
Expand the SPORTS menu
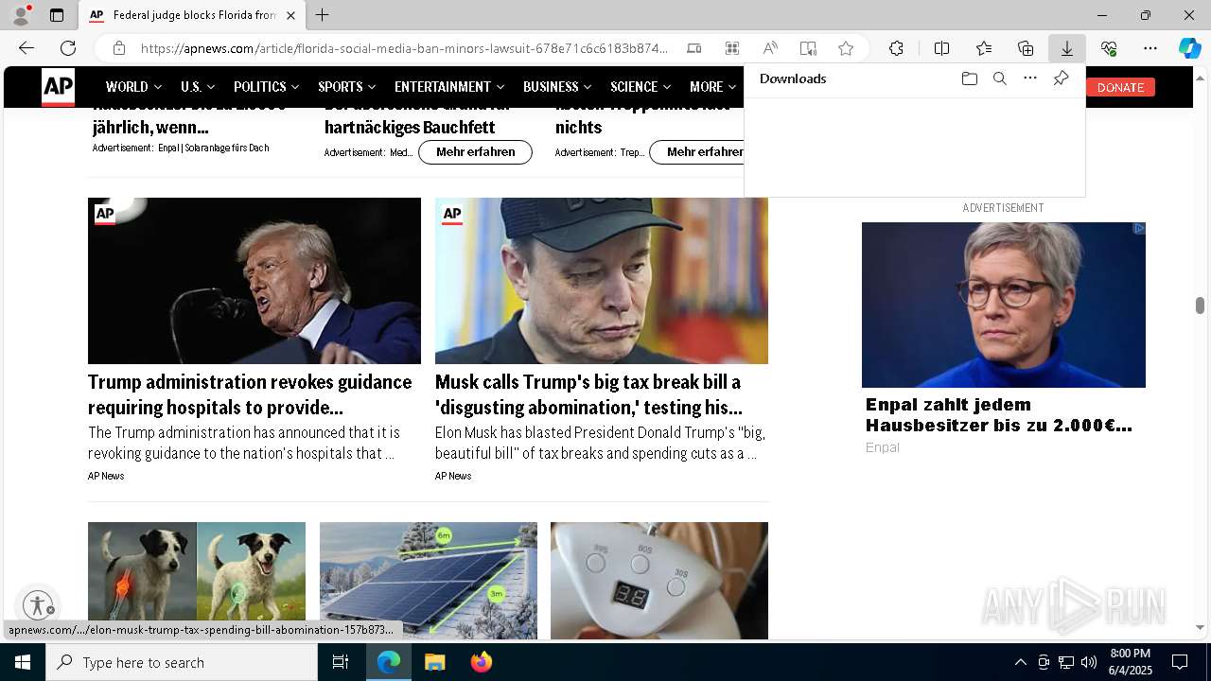(346, 87)
